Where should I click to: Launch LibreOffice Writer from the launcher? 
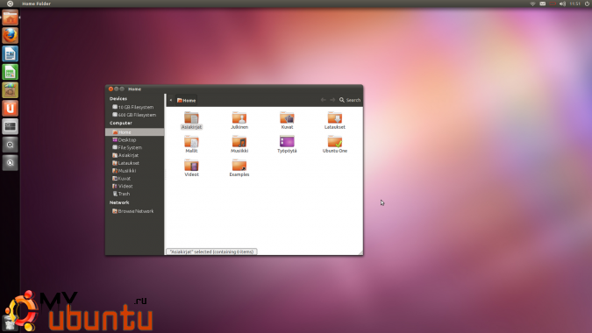(11, 54)
